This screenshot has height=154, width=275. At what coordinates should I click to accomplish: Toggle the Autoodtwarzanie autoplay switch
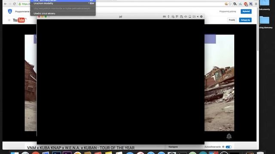click(x=229, y=147)
